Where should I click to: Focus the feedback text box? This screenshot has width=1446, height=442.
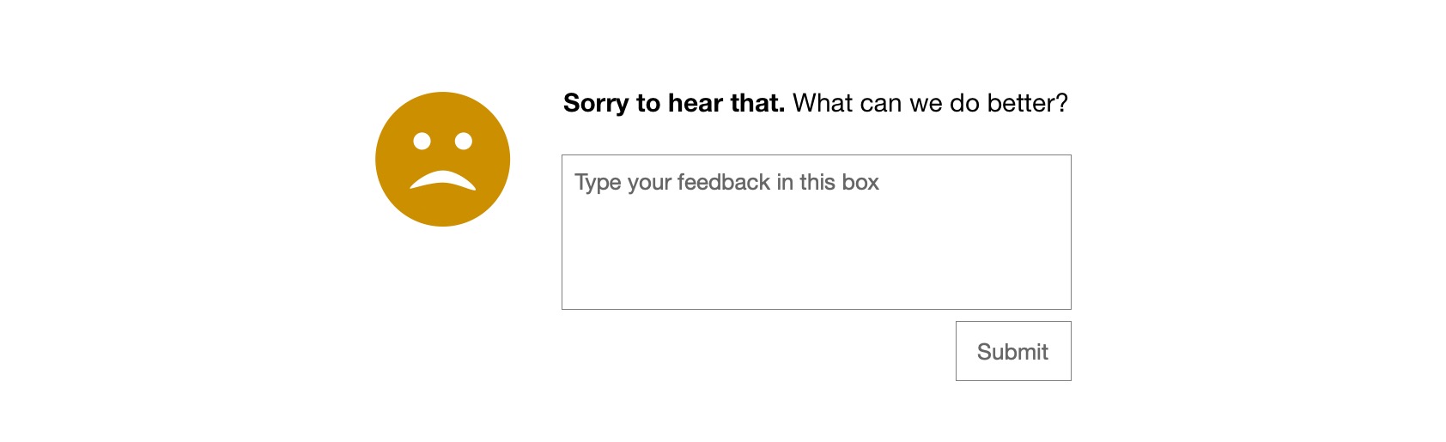pos(817,233)
